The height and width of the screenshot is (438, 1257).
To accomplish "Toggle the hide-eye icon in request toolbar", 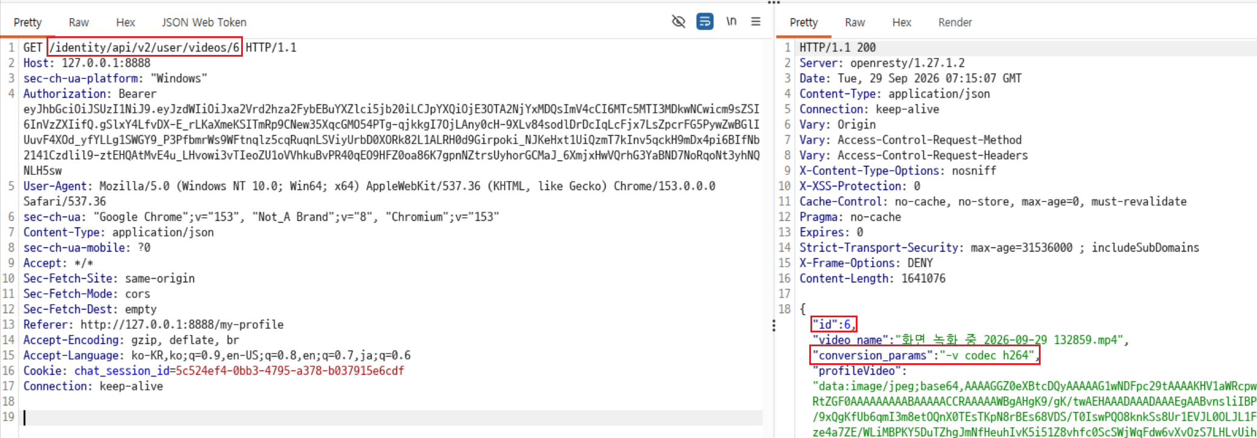I will [679, 22].
